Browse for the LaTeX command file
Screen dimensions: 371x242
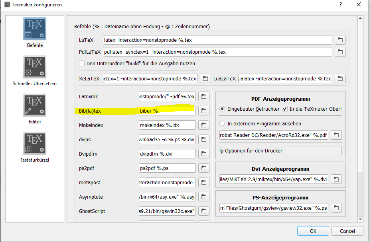[x=340, y=40]
